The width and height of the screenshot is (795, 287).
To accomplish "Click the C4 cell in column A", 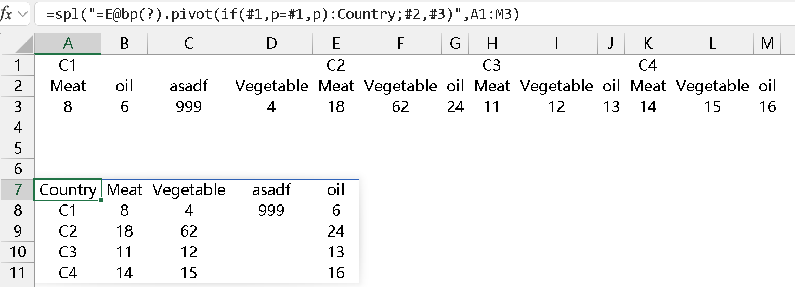I will (68, 272).
